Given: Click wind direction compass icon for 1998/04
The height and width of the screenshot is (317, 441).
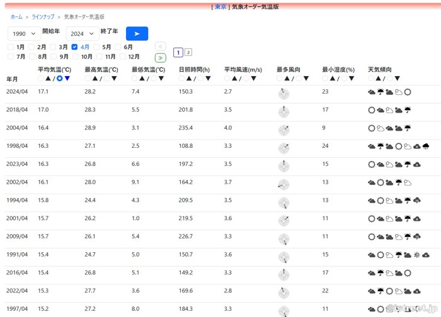Looking at the screenshot, I should tap(283, 148).
